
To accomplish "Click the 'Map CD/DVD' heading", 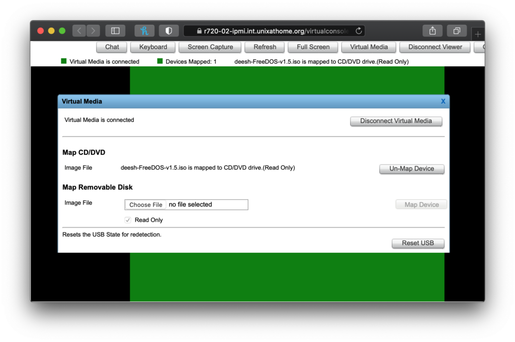I will click(x=84, y=153).
